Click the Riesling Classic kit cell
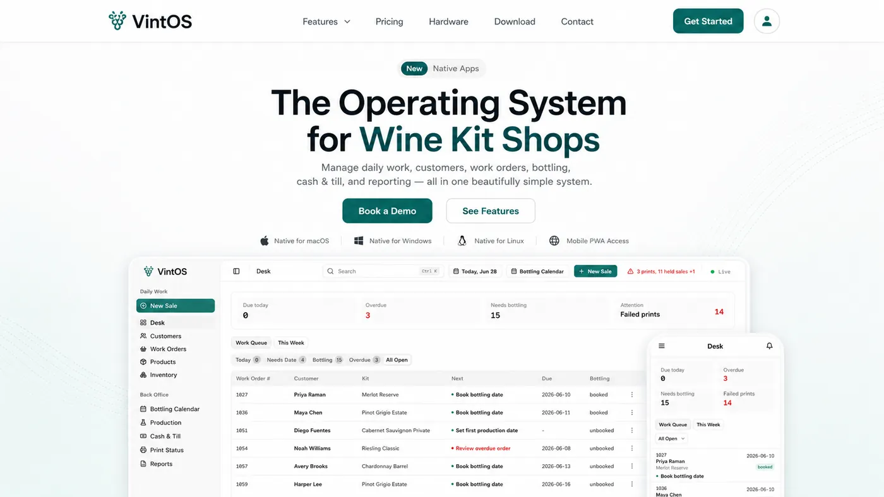Image resolution: width=884 pixels, height=497 pixels. coord(381,448)
